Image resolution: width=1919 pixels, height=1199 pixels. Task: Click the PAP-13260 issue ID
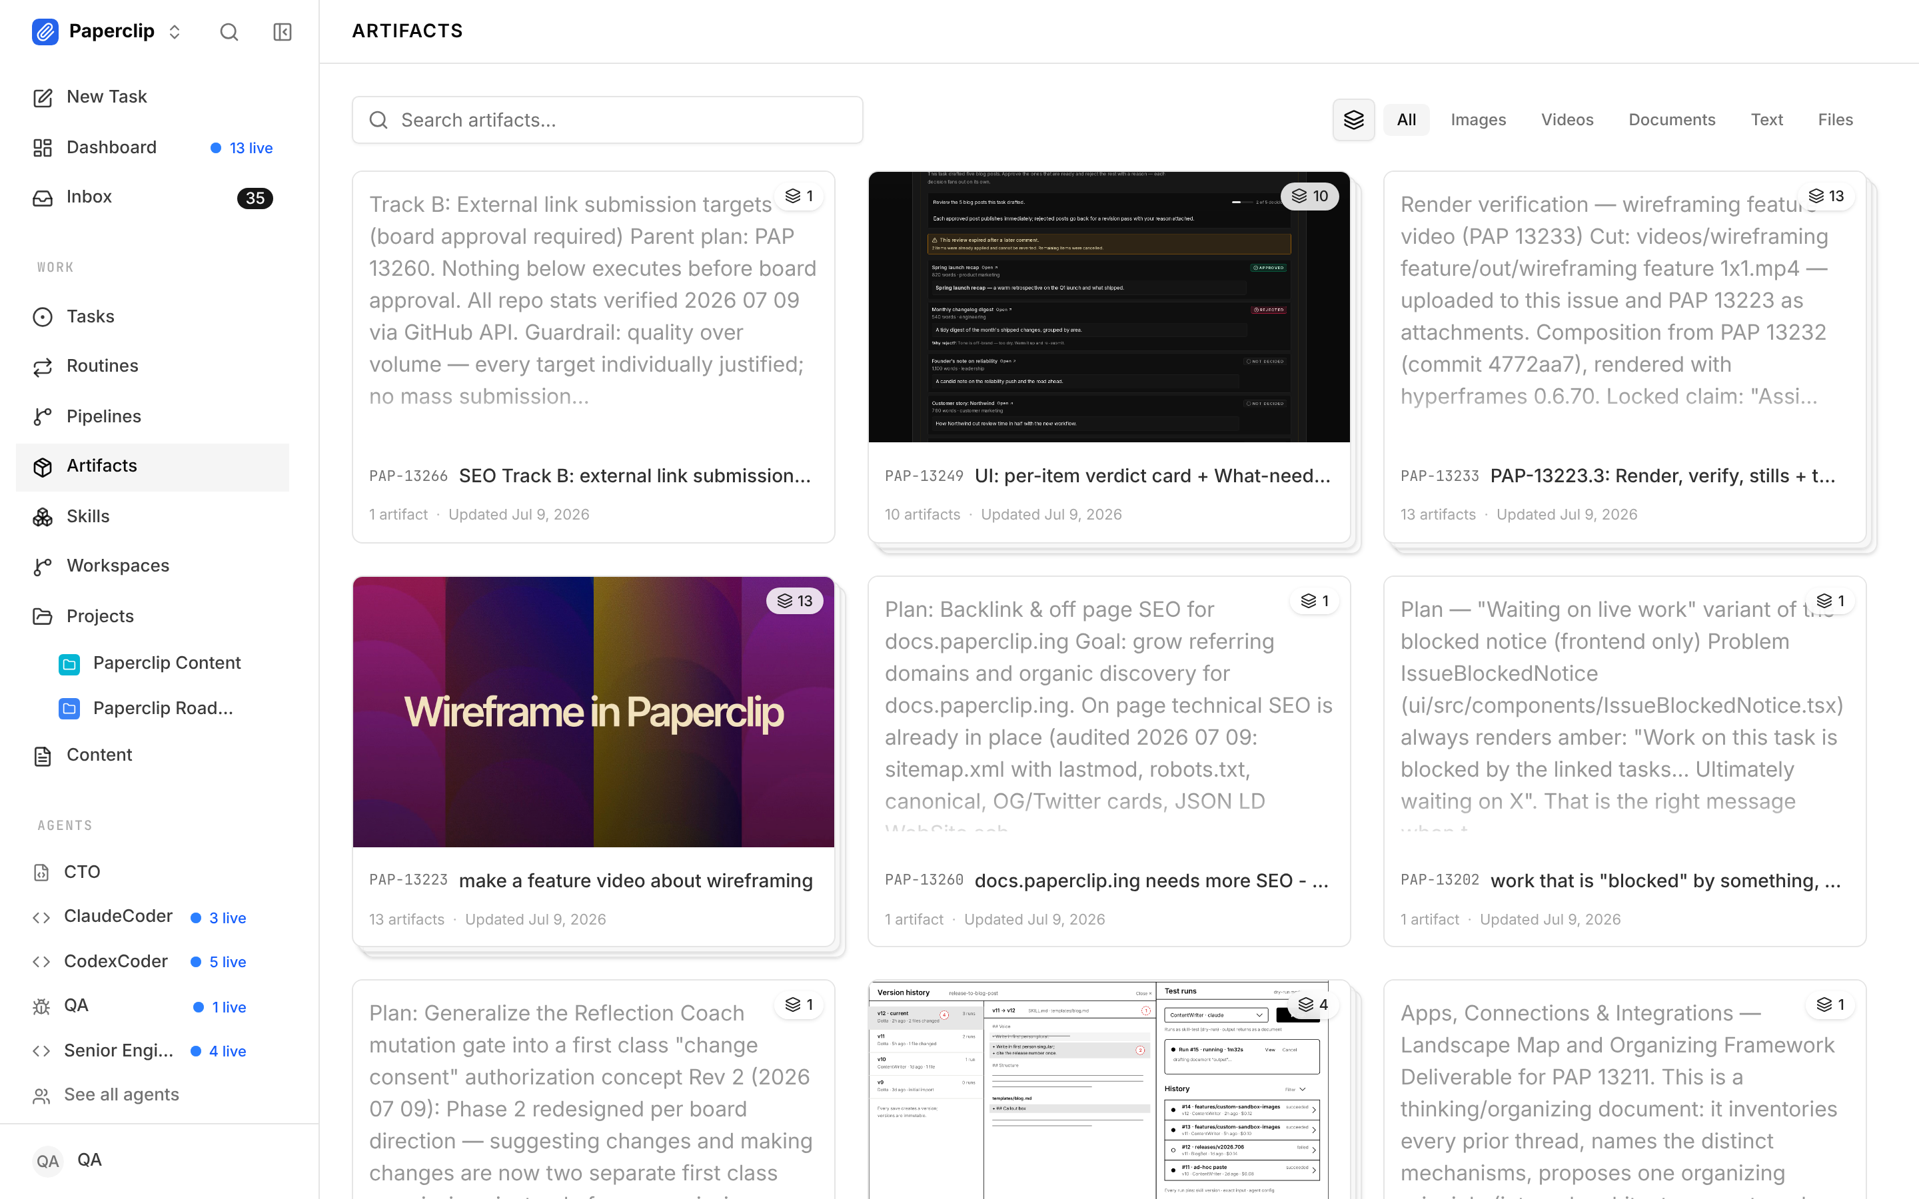coord(924,880)
